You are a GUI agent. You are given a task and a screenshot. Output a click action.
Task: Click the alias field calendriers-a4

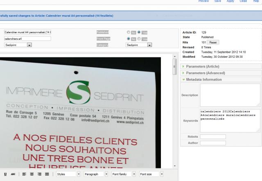click(x=27, y=38)
